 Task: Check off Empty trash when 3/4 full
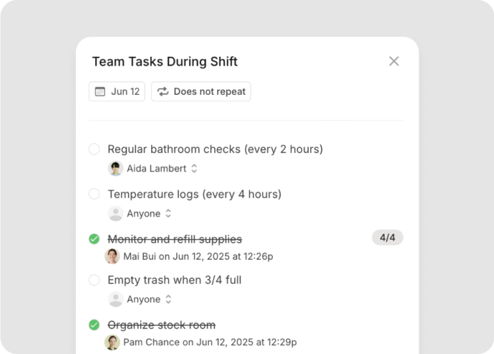(x=94, y=279)
